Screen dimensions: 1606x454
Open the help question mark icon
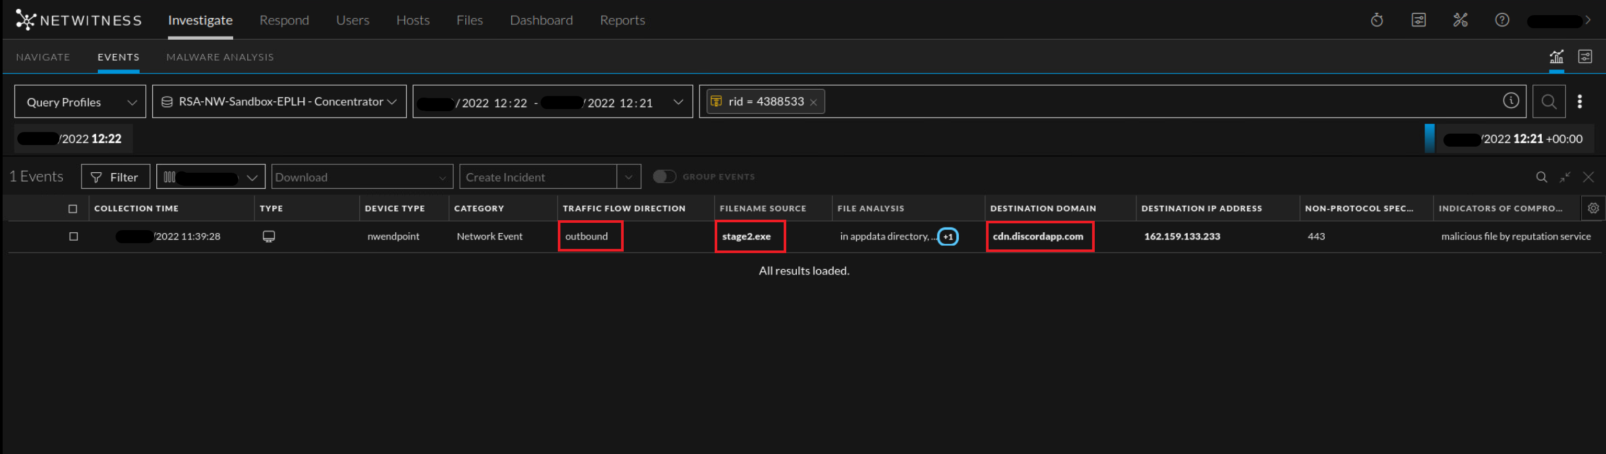pyautogui.click(x=1502, y=20)
